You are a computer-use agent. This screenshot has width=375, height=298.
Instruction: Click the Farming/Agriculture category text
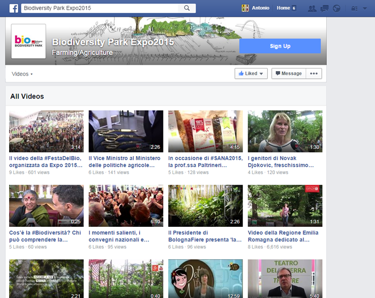[82, 52]
